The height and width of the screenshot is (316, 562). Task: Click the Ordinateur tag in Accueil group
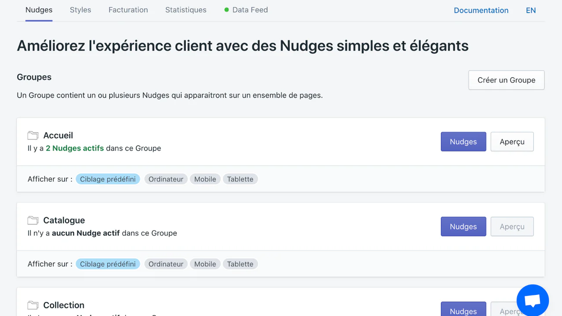(166, 179)
